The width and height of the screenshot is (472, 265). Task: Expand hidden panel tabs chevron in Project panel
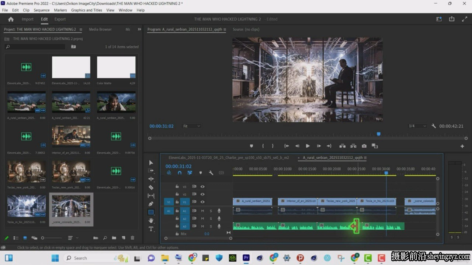[139, 29]
